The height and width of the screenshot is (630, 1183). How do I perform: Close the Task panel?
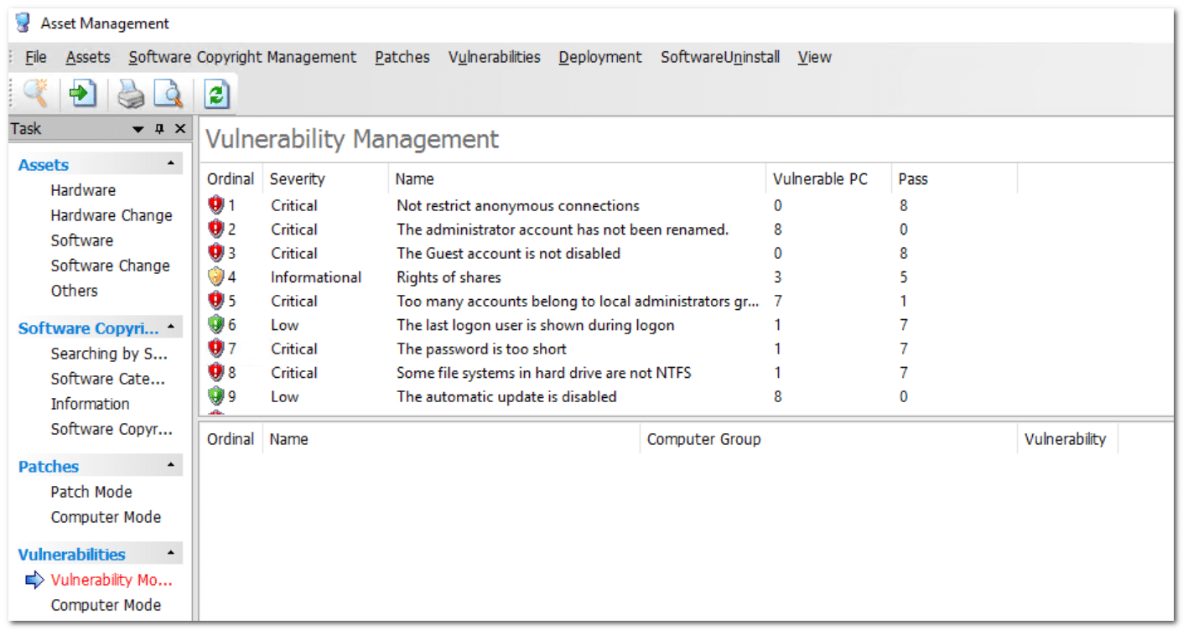pyautogui.click(x=179, y=129)
